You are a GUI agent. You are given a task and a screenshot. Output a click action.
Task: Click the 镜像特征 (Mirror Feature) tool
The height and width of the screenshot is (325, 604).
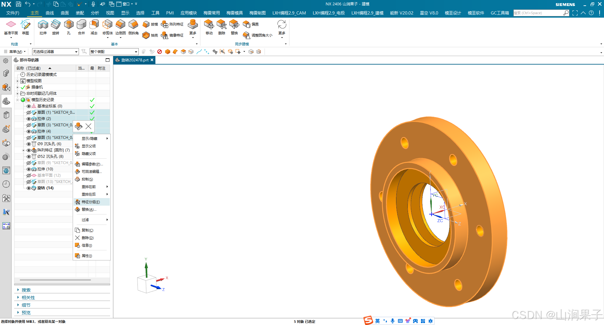pyautogui.click(x=172, y=35)
